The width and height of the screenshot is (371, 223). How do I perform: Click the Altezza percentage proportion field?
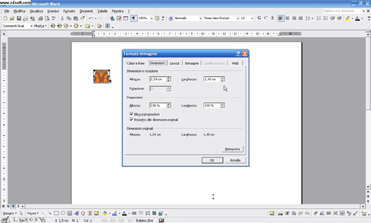point(158,106)
